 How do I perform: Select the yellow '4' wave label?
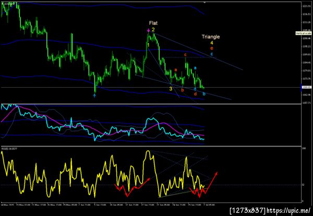212,43
